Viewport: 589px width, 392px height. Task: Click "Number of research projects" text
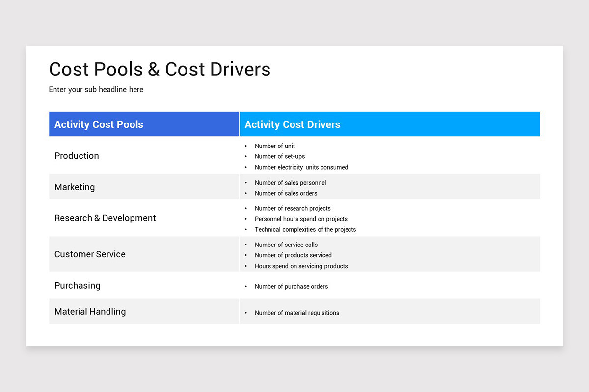[x=293, y=208]
